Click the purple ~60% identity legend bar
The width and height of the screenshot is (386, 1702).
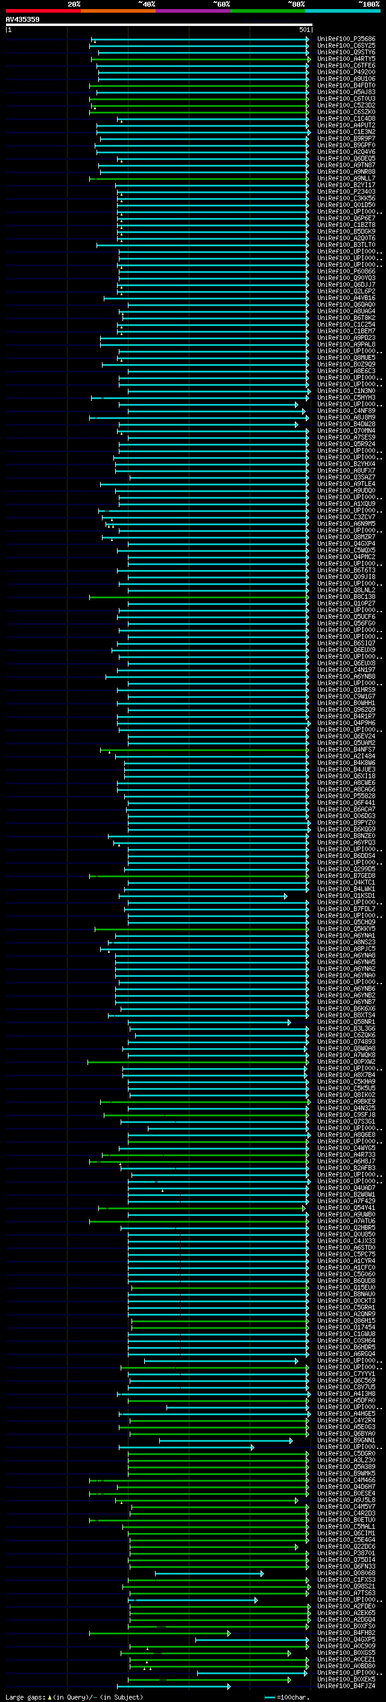[192, 11]
